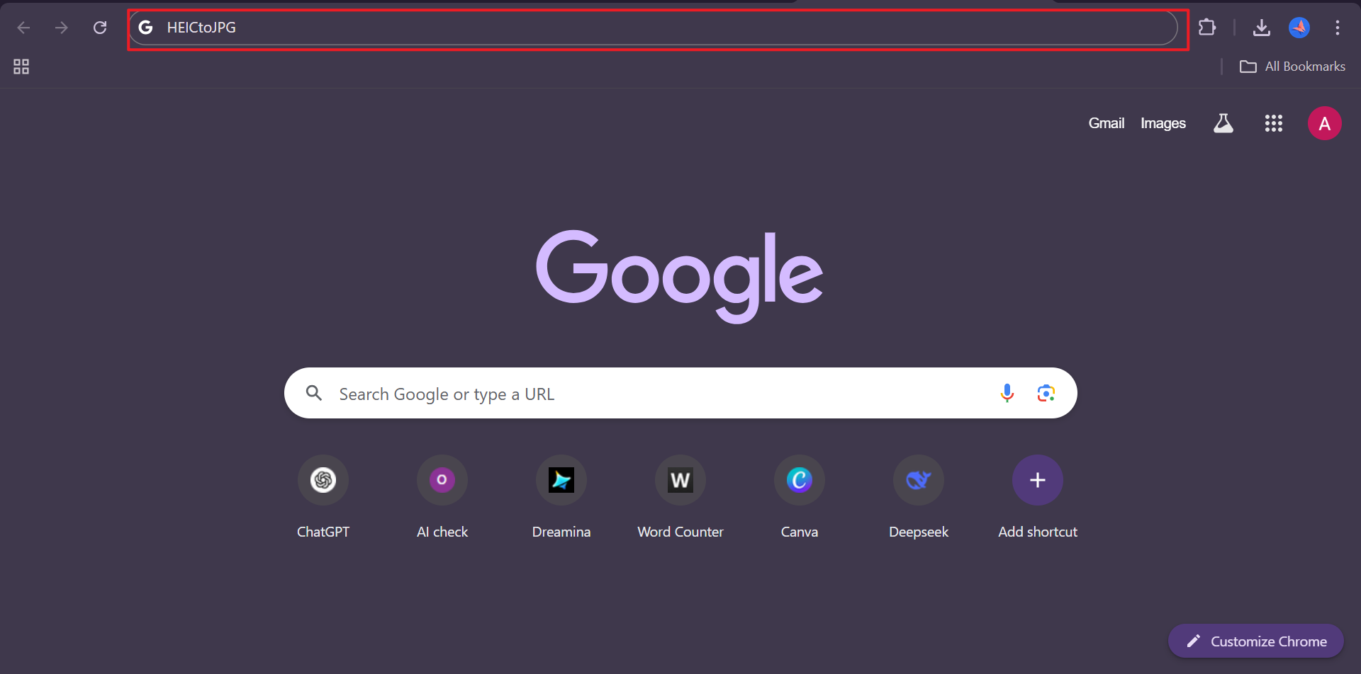
Task: Click the tab groups grid icon
Action: pyautogui.click(x=21, y=66)
